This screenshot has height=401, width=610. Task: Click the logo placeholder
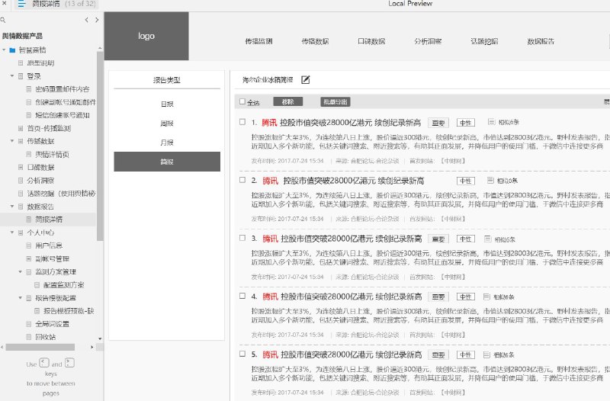tap(146, 36)
